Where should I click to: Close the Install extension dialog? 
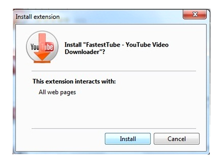pyautogui.click(x=195, y=14)
